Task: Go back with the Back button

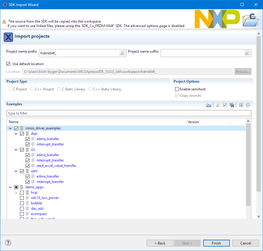Action: [160, 243]
